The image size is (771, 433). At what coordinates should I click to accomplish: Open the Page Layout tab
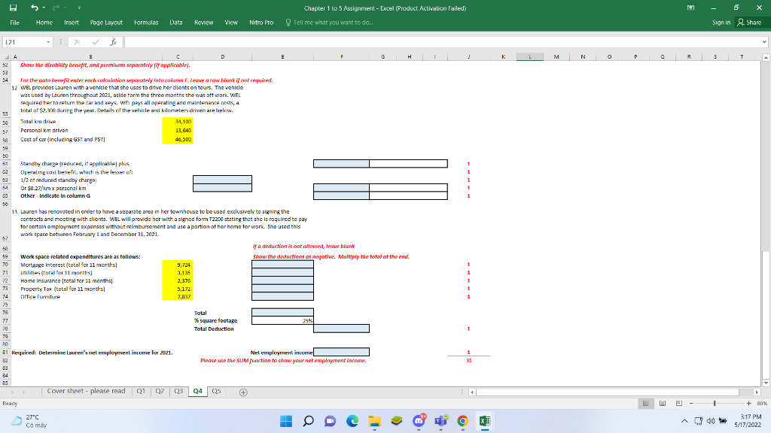point(106,23)
